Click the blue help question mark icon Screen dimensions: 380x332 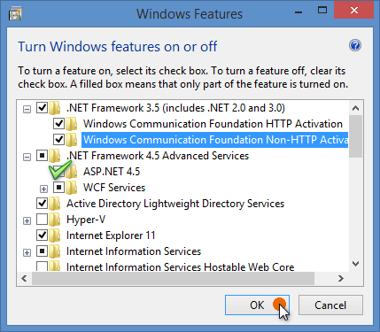coord(355,45)
